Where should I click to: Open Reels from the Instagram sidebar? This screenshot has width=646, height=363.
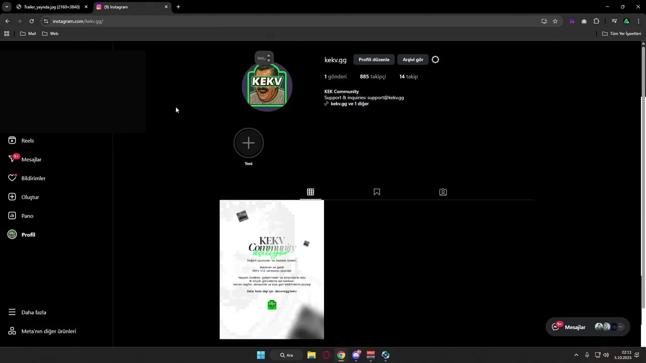click(x=21, y=141)
